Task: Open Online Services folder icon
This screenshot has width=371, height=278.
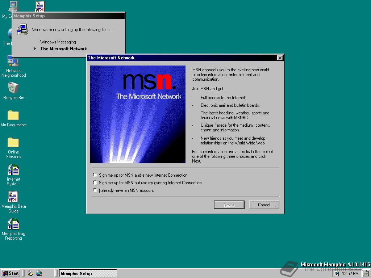Action: point(13,148)
